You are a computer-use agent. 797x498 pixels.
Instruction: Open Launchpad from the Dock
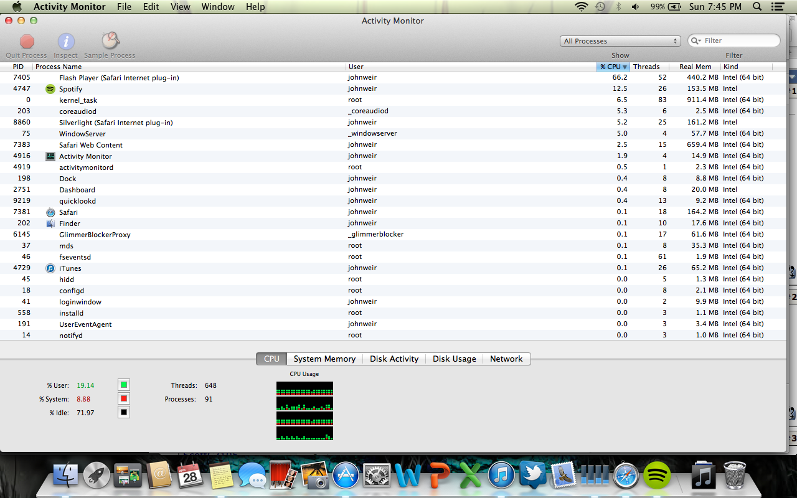pyautogui.click(x=97, y=476)
